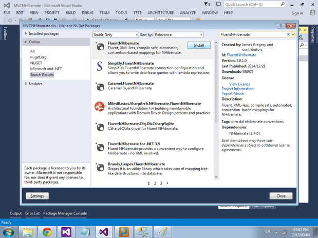
Task: Open the notepad-style taskbar icon
Action: (x=85, y=232)
